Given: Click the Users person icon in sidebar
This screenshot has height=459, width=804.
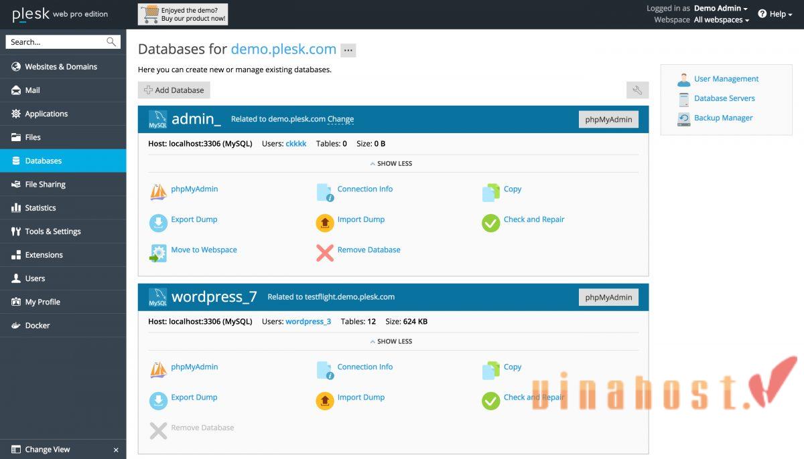Looking at the screenshot, I should click(x=15, y=278).
